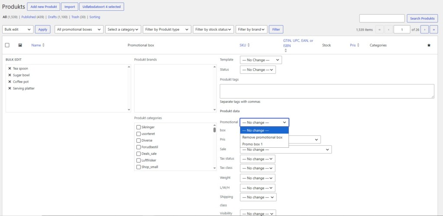
Task: Check the usorteret category
Action: (138, 133)
